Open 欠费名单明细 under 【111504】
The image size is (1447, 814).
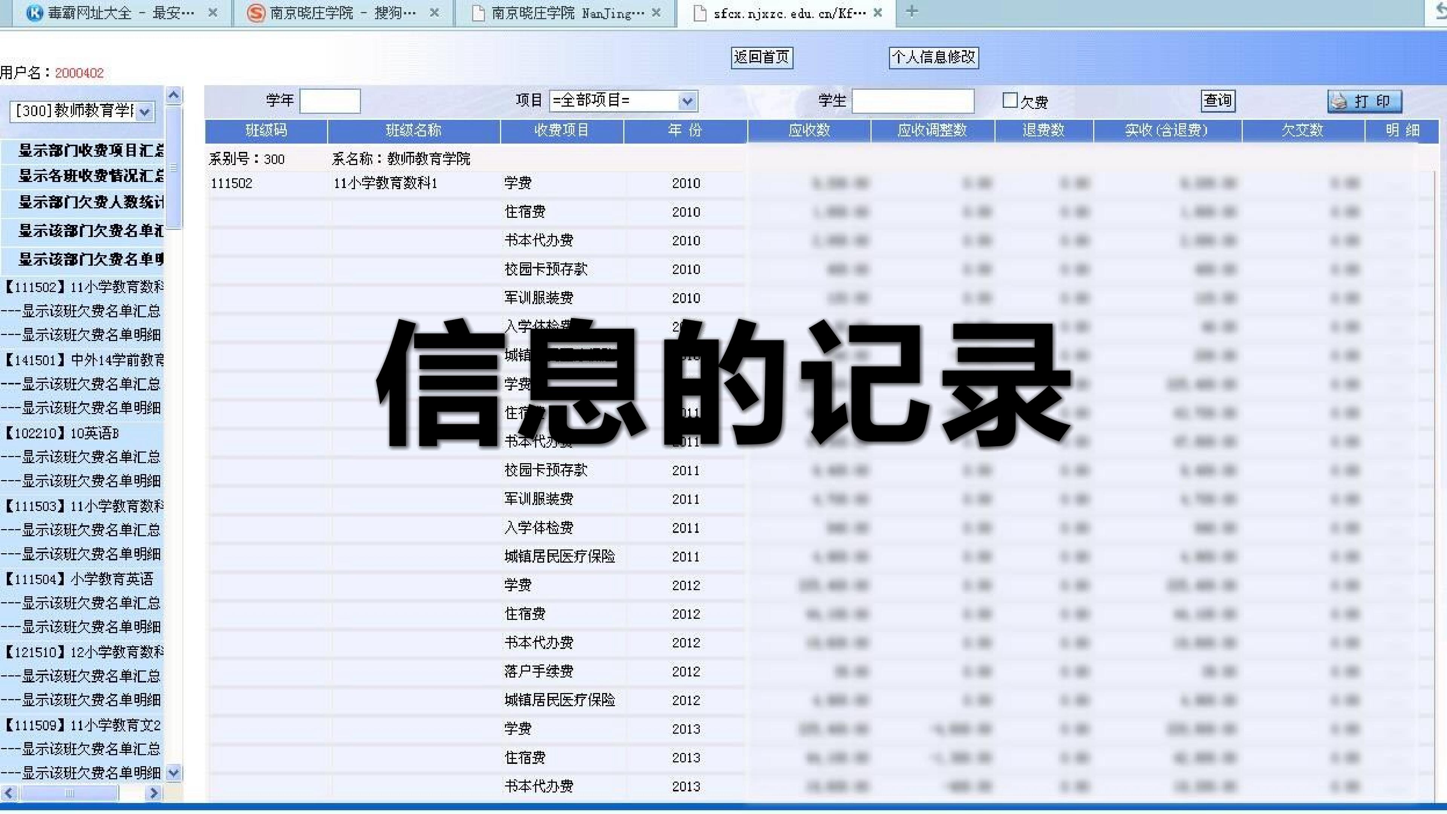[81, 627]
